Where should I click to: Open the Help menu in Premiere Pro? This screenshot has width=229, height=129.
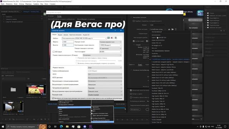(x=53, y=4)
